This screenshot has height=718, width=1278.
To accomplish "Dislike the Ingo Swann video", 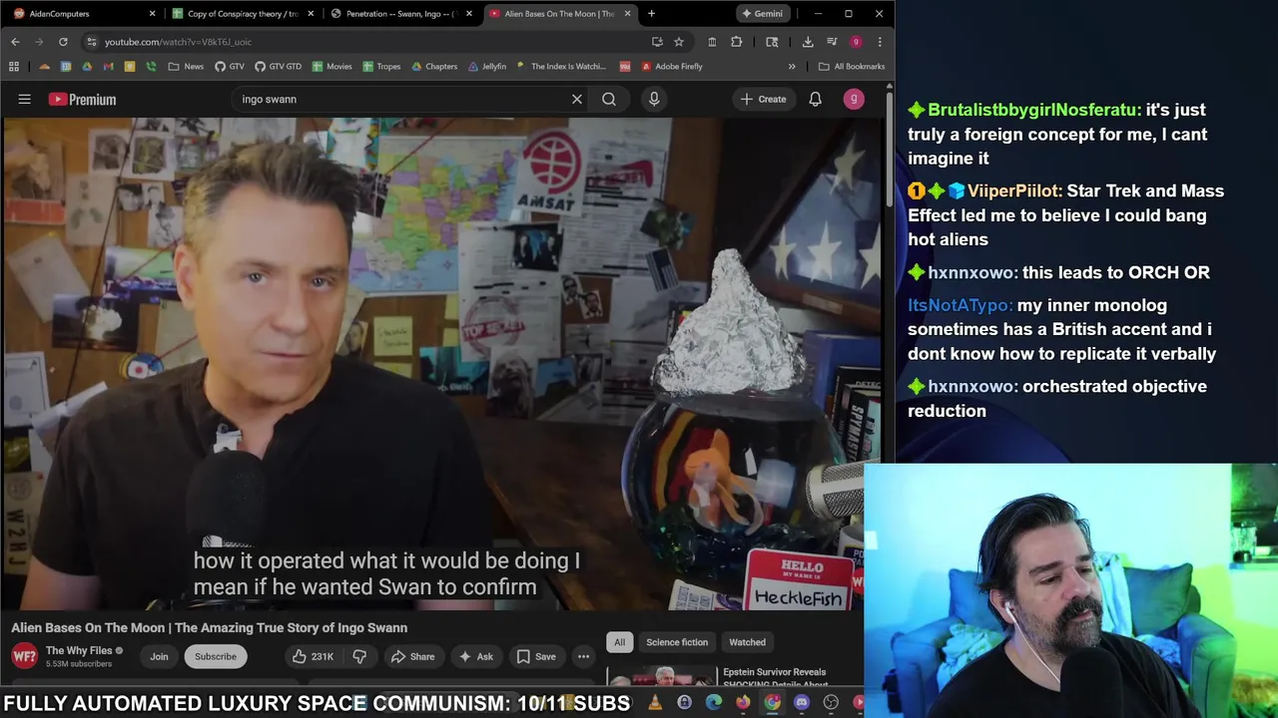I will coord(359,656).
